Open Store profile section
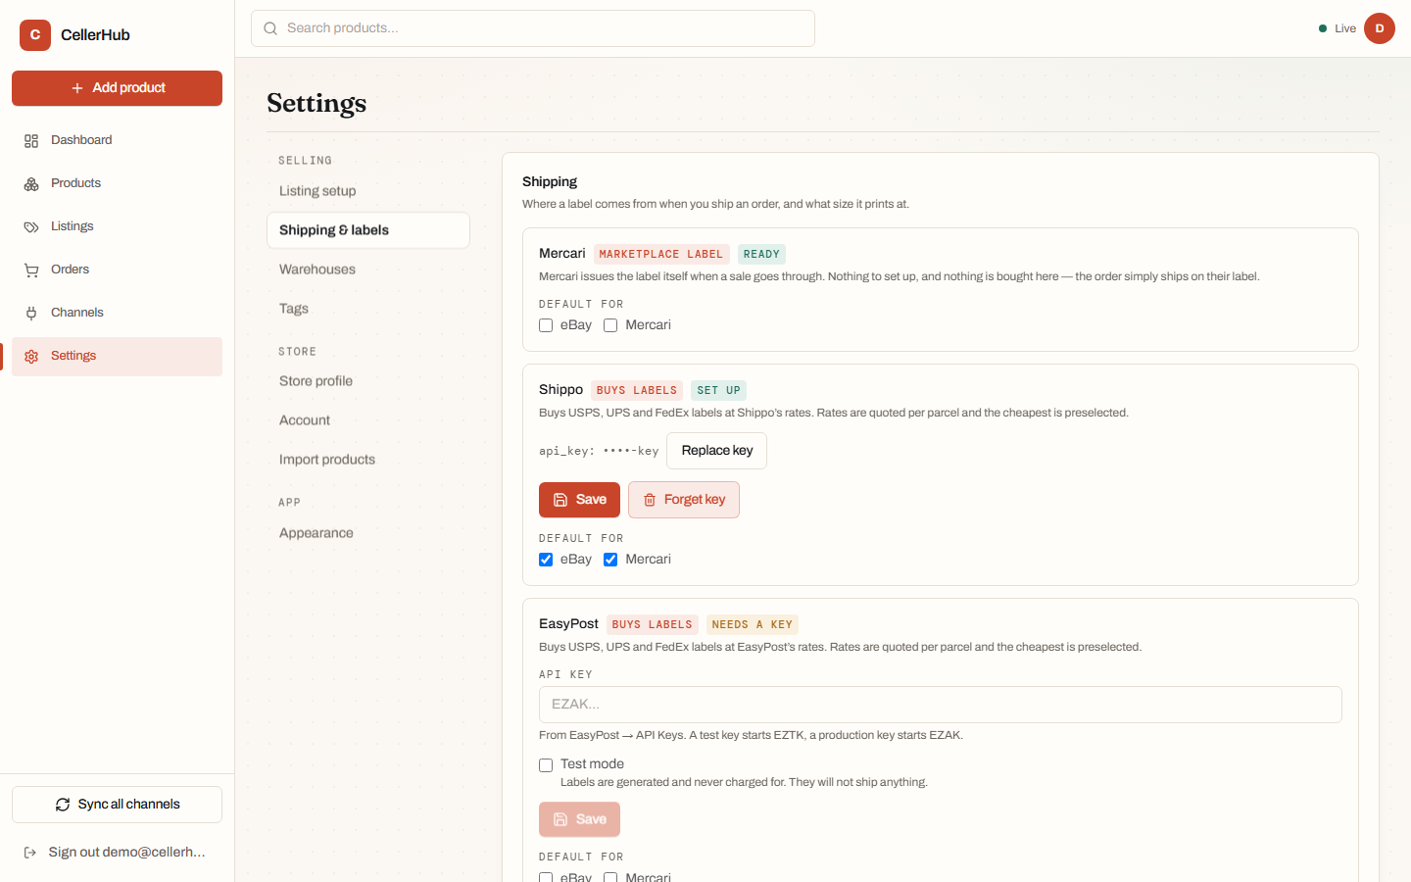Screen dimensions: 1411x882 click(368, 381)
